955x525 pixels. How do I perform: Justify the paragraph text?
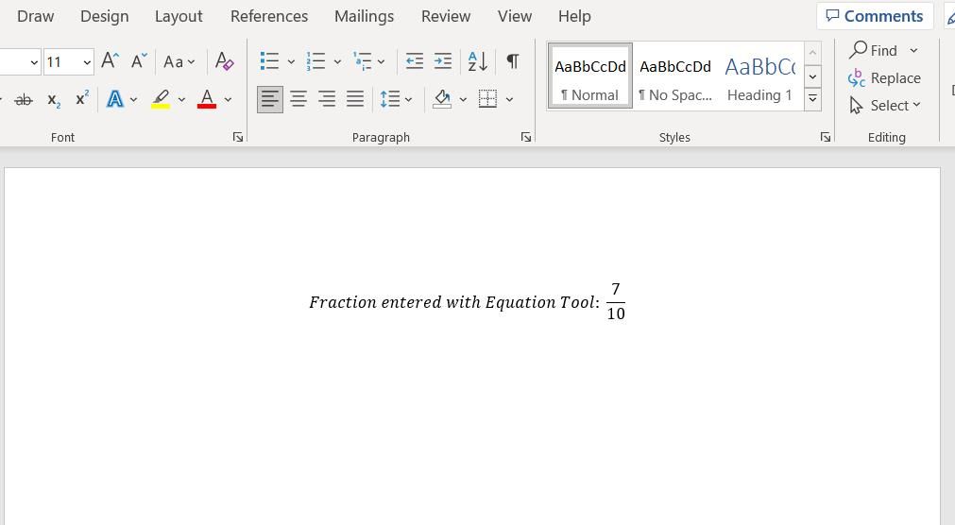[355, 98]
